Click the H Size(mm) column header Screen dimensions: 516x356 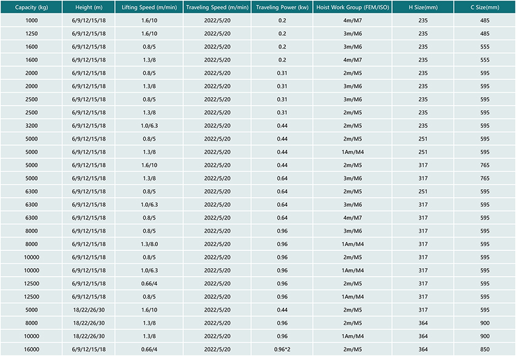(x=423, y=8)
